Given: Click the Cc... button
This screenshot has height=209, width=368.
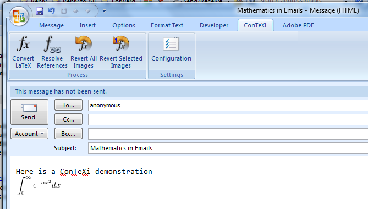Looking at the screenshot, I should pyautogui.click(x=68, y=119).
